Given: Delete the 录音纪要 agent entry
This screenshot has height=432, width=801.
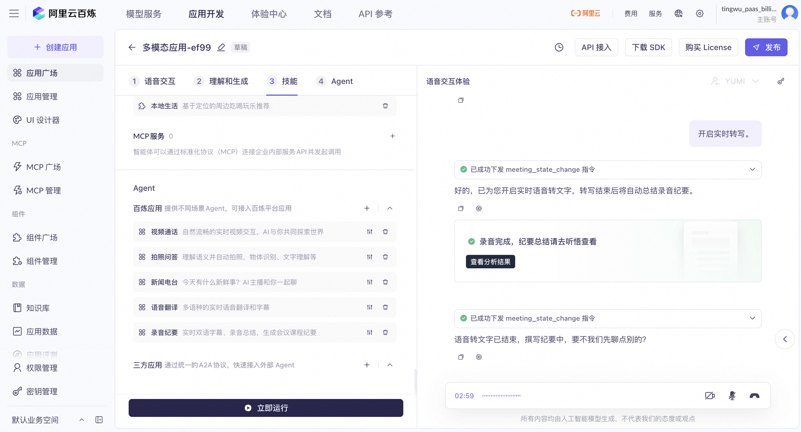Looking at the screenshot, I should tap(385, 332).
